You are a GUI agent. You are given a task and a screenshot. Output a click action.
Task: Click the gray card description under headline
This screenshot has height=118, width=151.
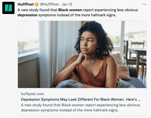(80, 108)
